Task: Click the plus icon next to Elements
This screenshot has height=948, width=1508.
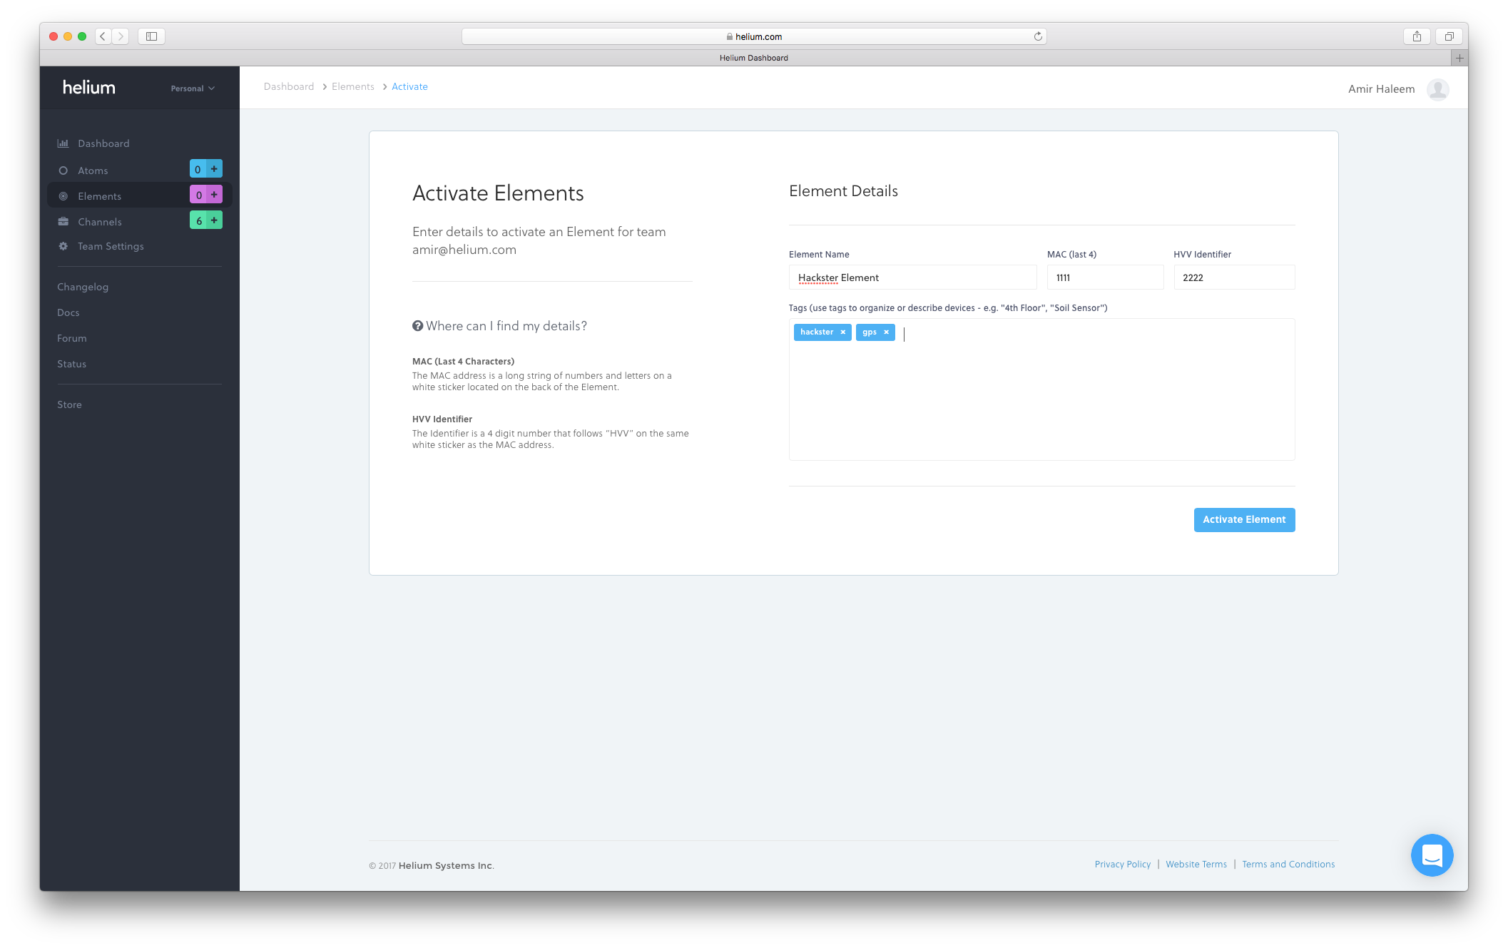Action: coord(214,195)
